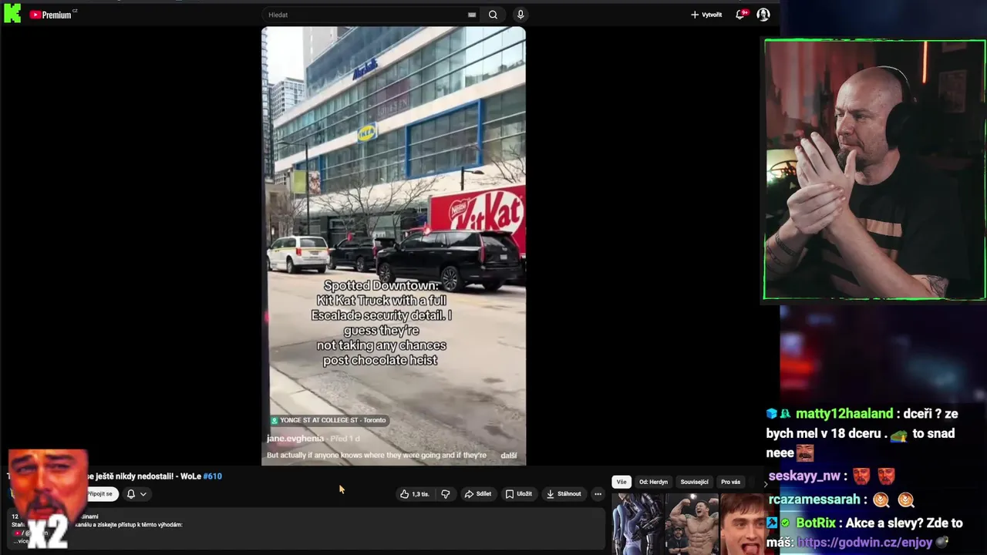Open the account avatar menu

tap(763, 15)
